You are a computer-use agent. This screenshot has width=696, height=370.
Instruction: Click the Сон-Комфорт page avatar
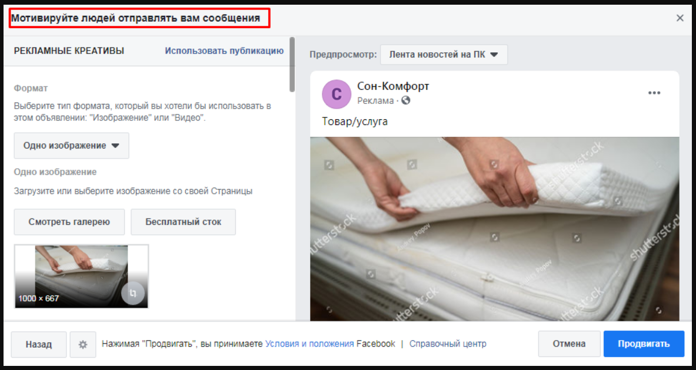point(336,94)
